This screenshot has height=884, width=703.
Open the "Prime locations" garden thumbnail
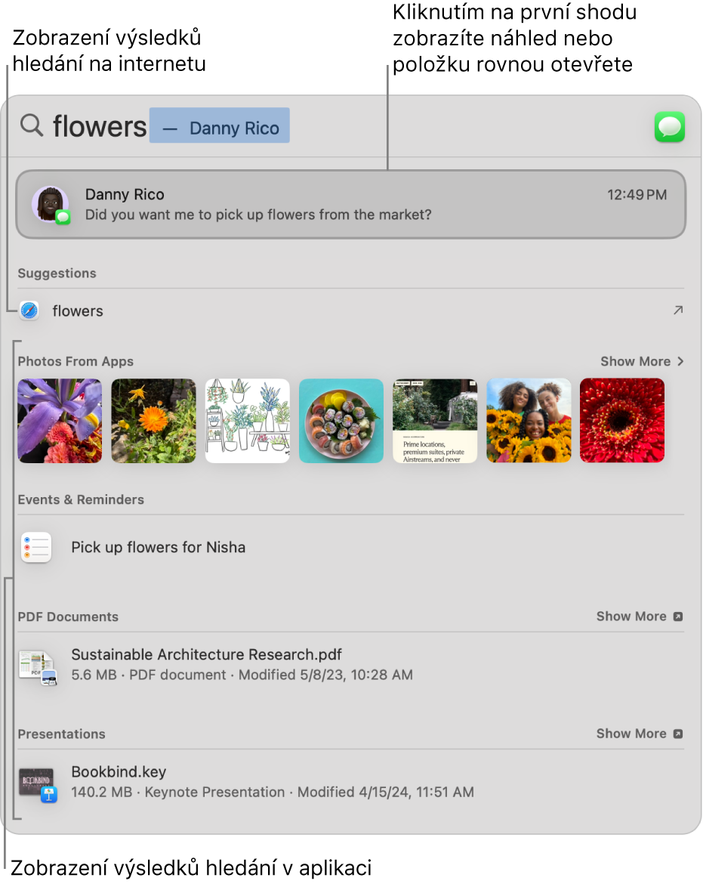coord(435,421)
